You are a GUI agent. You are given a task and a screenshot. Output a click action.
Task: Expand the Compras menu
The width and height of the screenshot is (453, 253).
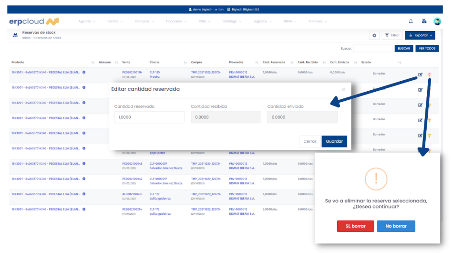[x=144, y=21]
